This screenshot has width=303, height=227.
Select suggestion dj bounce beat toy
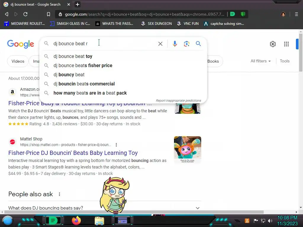[123, 56]
